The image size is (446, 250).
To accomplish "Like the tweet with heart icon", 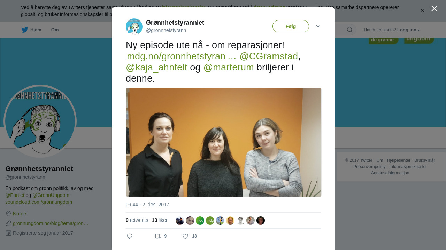I will click(x=185, y=236).
